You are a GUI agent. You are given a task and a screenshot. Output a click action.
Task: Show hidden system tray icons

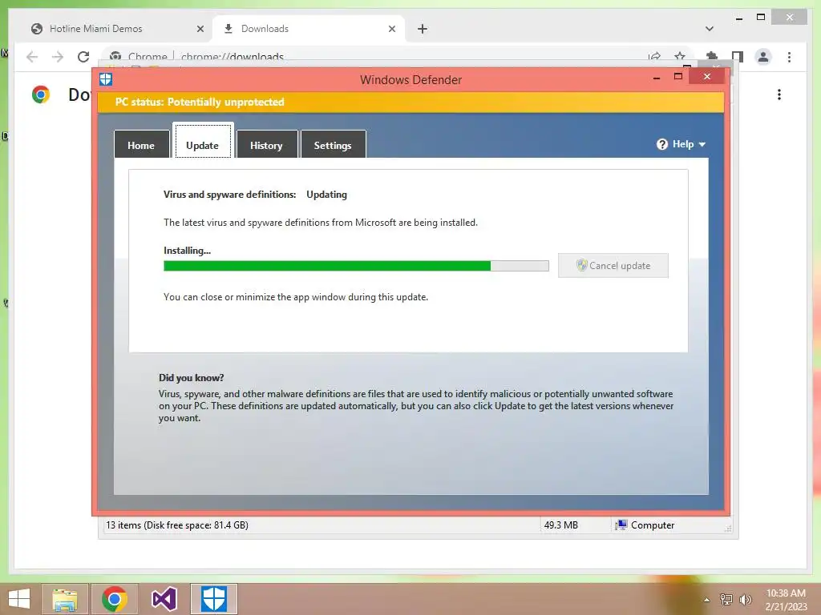[x=707, y=600]
